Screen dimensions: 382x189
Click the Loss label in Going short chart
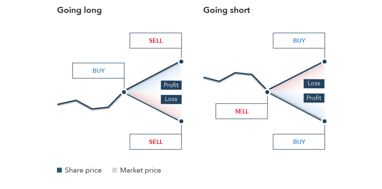[x=314, y=84]
